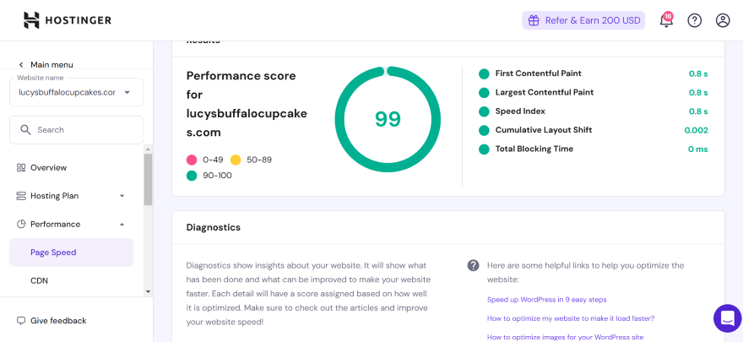
Task: Click Refer & Earn 200 USD button
Action: click(583, 20)
